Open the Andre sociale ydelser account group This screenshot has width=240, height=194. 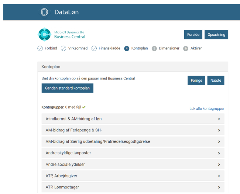pos(133,164)
